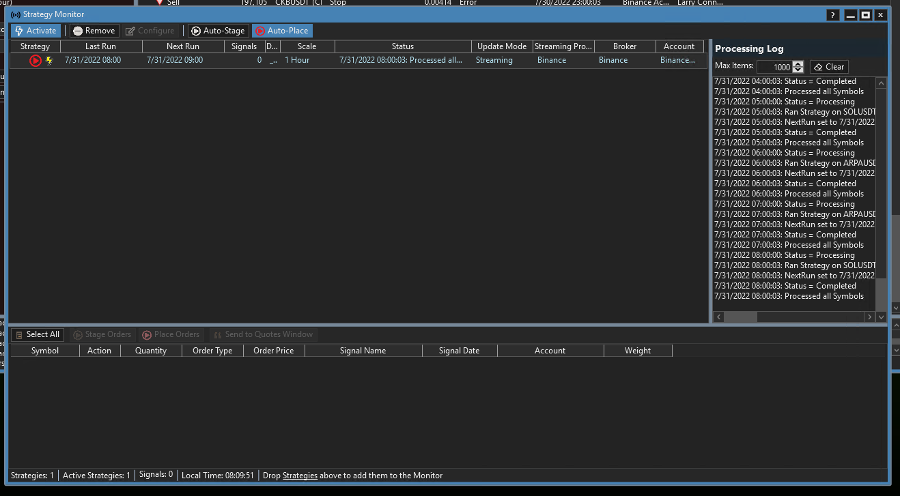Click the Stage Orders button
900x496 pixels.
tap(102, 334)
